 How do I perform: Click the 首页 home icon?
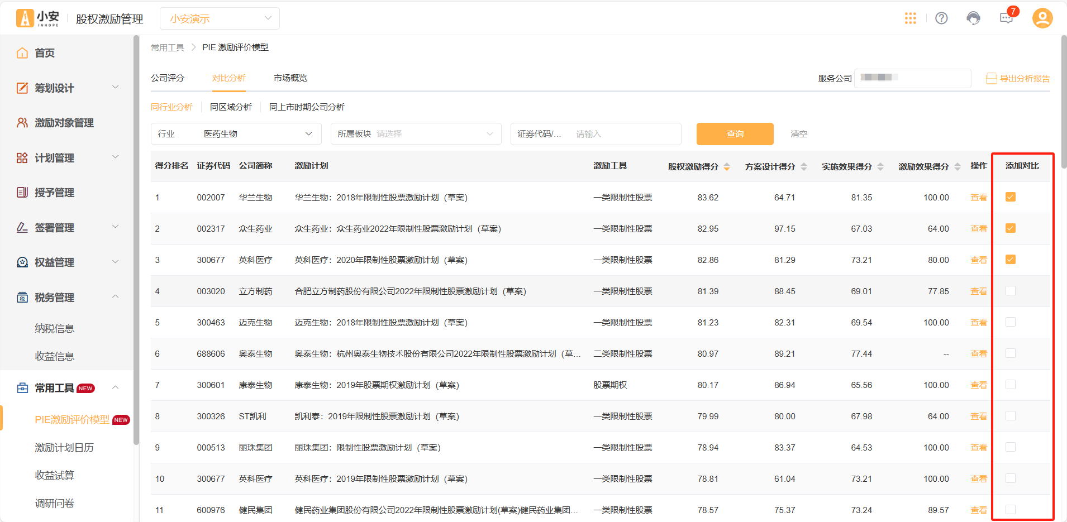tap(22, 53)
